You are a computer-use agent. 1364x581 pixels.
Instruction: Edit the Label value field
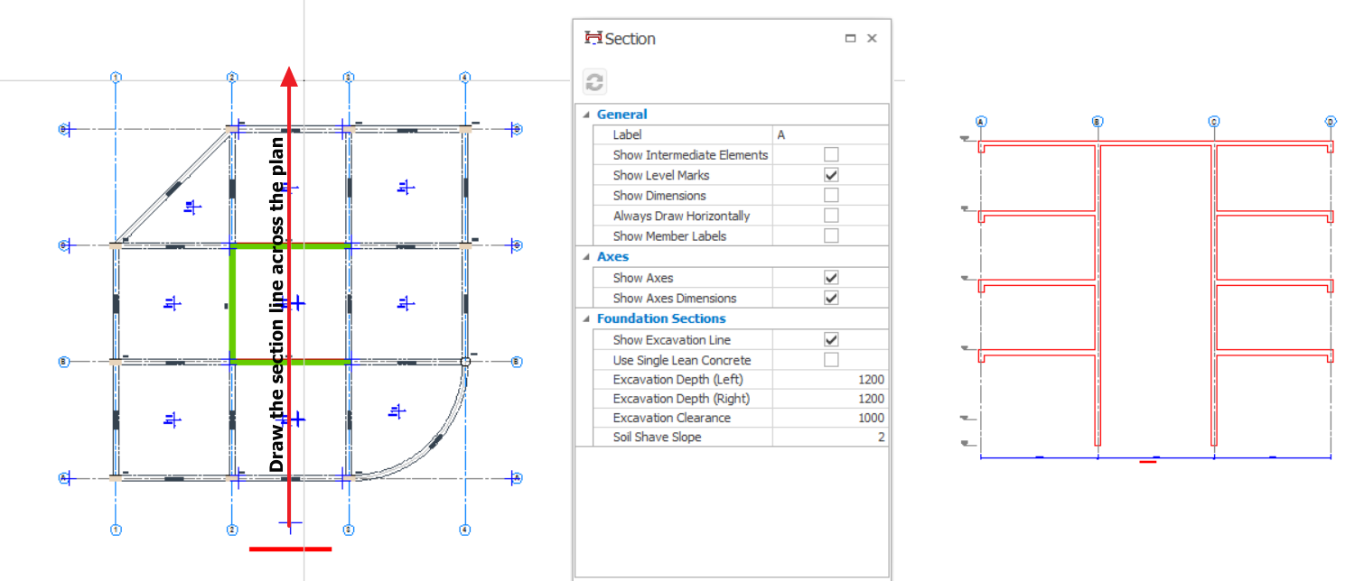829,134
